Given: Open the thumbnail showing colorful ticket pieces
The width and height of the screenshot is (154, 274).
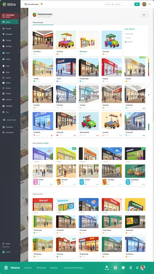Looking at the screenshot, I should coord(66,204).
